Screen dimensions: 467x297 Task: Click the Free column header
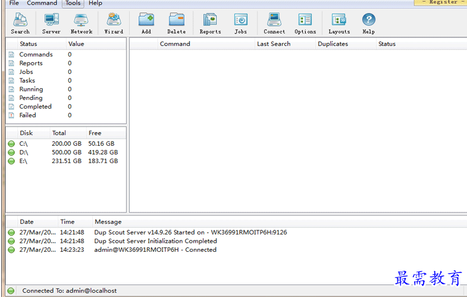[106, 133]
